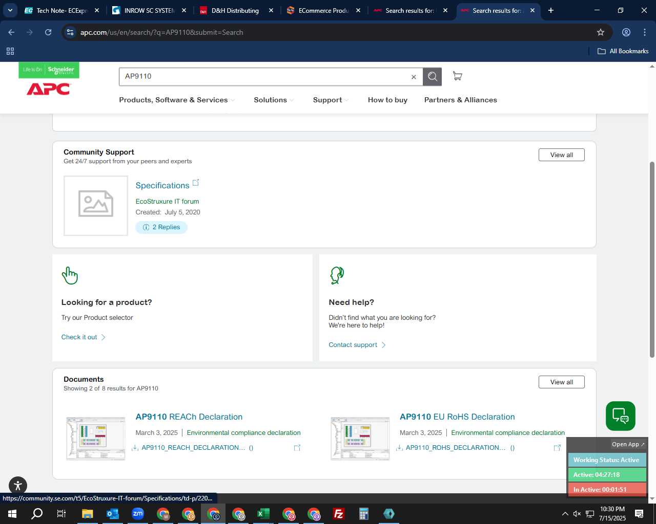Viewport: 656px width, 524px height.
Task: Show hidden system tray icons
Action: (565, 514)
